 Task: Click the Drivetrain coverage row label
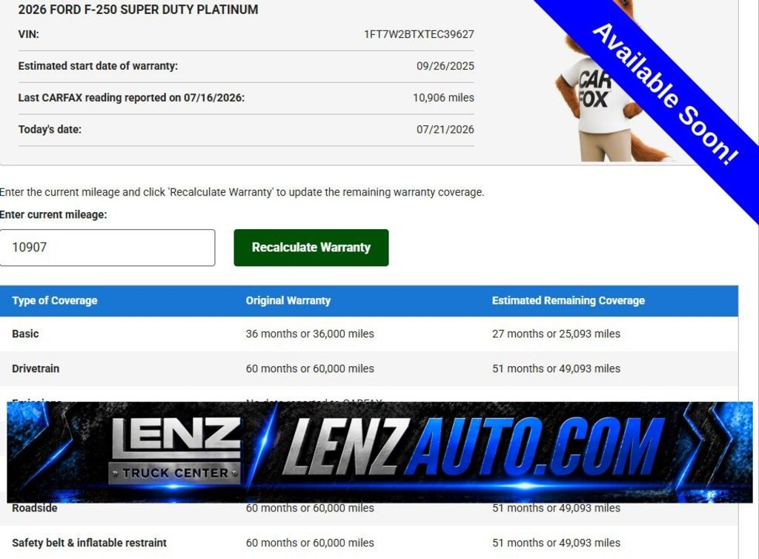(36, 368)
